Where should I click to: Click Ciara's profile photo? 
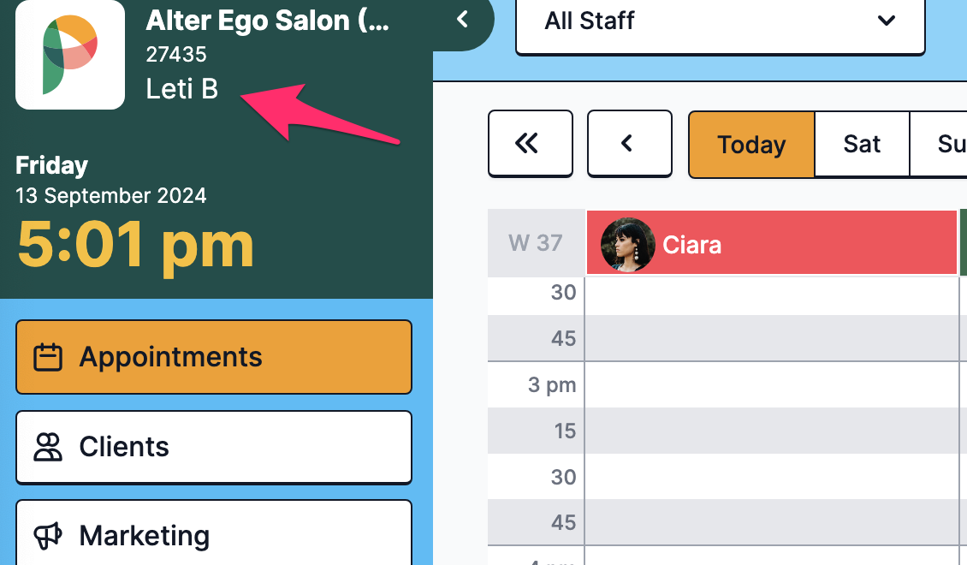click(628, 245)
